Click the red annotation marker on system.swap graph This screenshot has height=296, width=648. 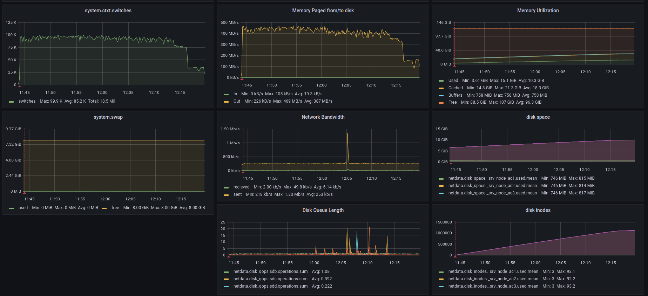[x=25, y=192]
